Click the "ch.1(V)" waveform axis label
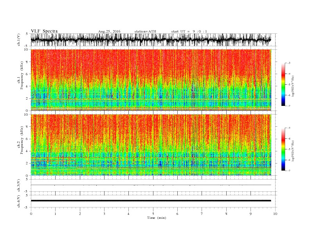Viewport: 310px width, 240px height. 19,40
